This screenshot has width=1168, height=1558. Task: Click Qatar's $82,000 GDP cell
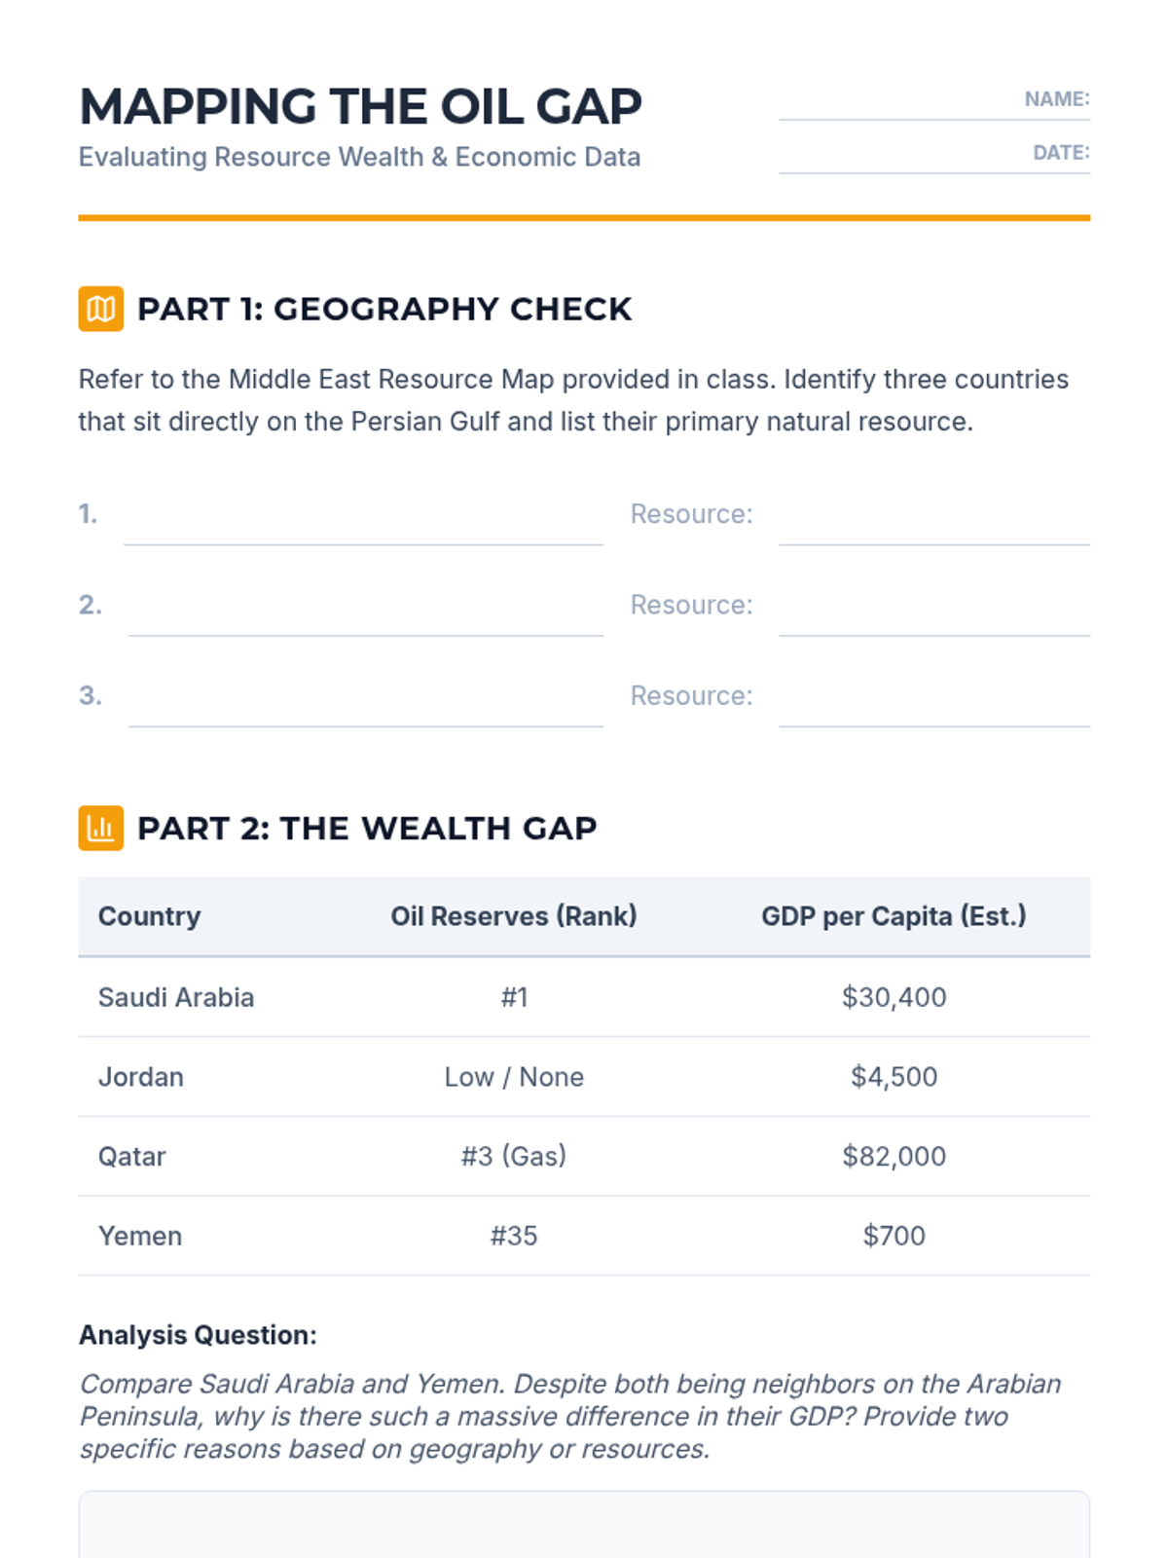point(894,1157)
